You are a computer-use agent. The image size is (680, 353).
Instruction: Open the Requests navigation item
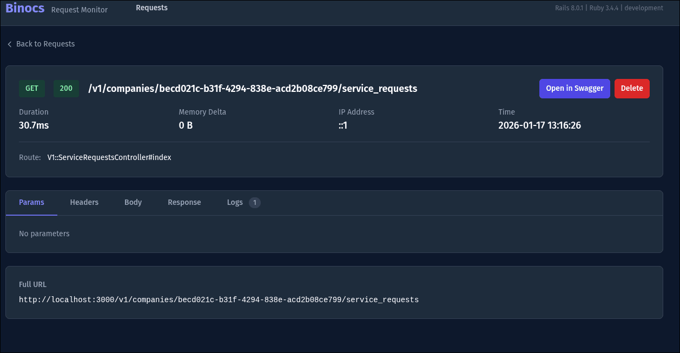(151, 8)
